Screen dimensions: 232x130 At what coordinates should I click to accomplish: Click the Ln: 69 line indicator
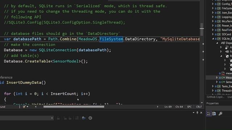click(168, 107)
